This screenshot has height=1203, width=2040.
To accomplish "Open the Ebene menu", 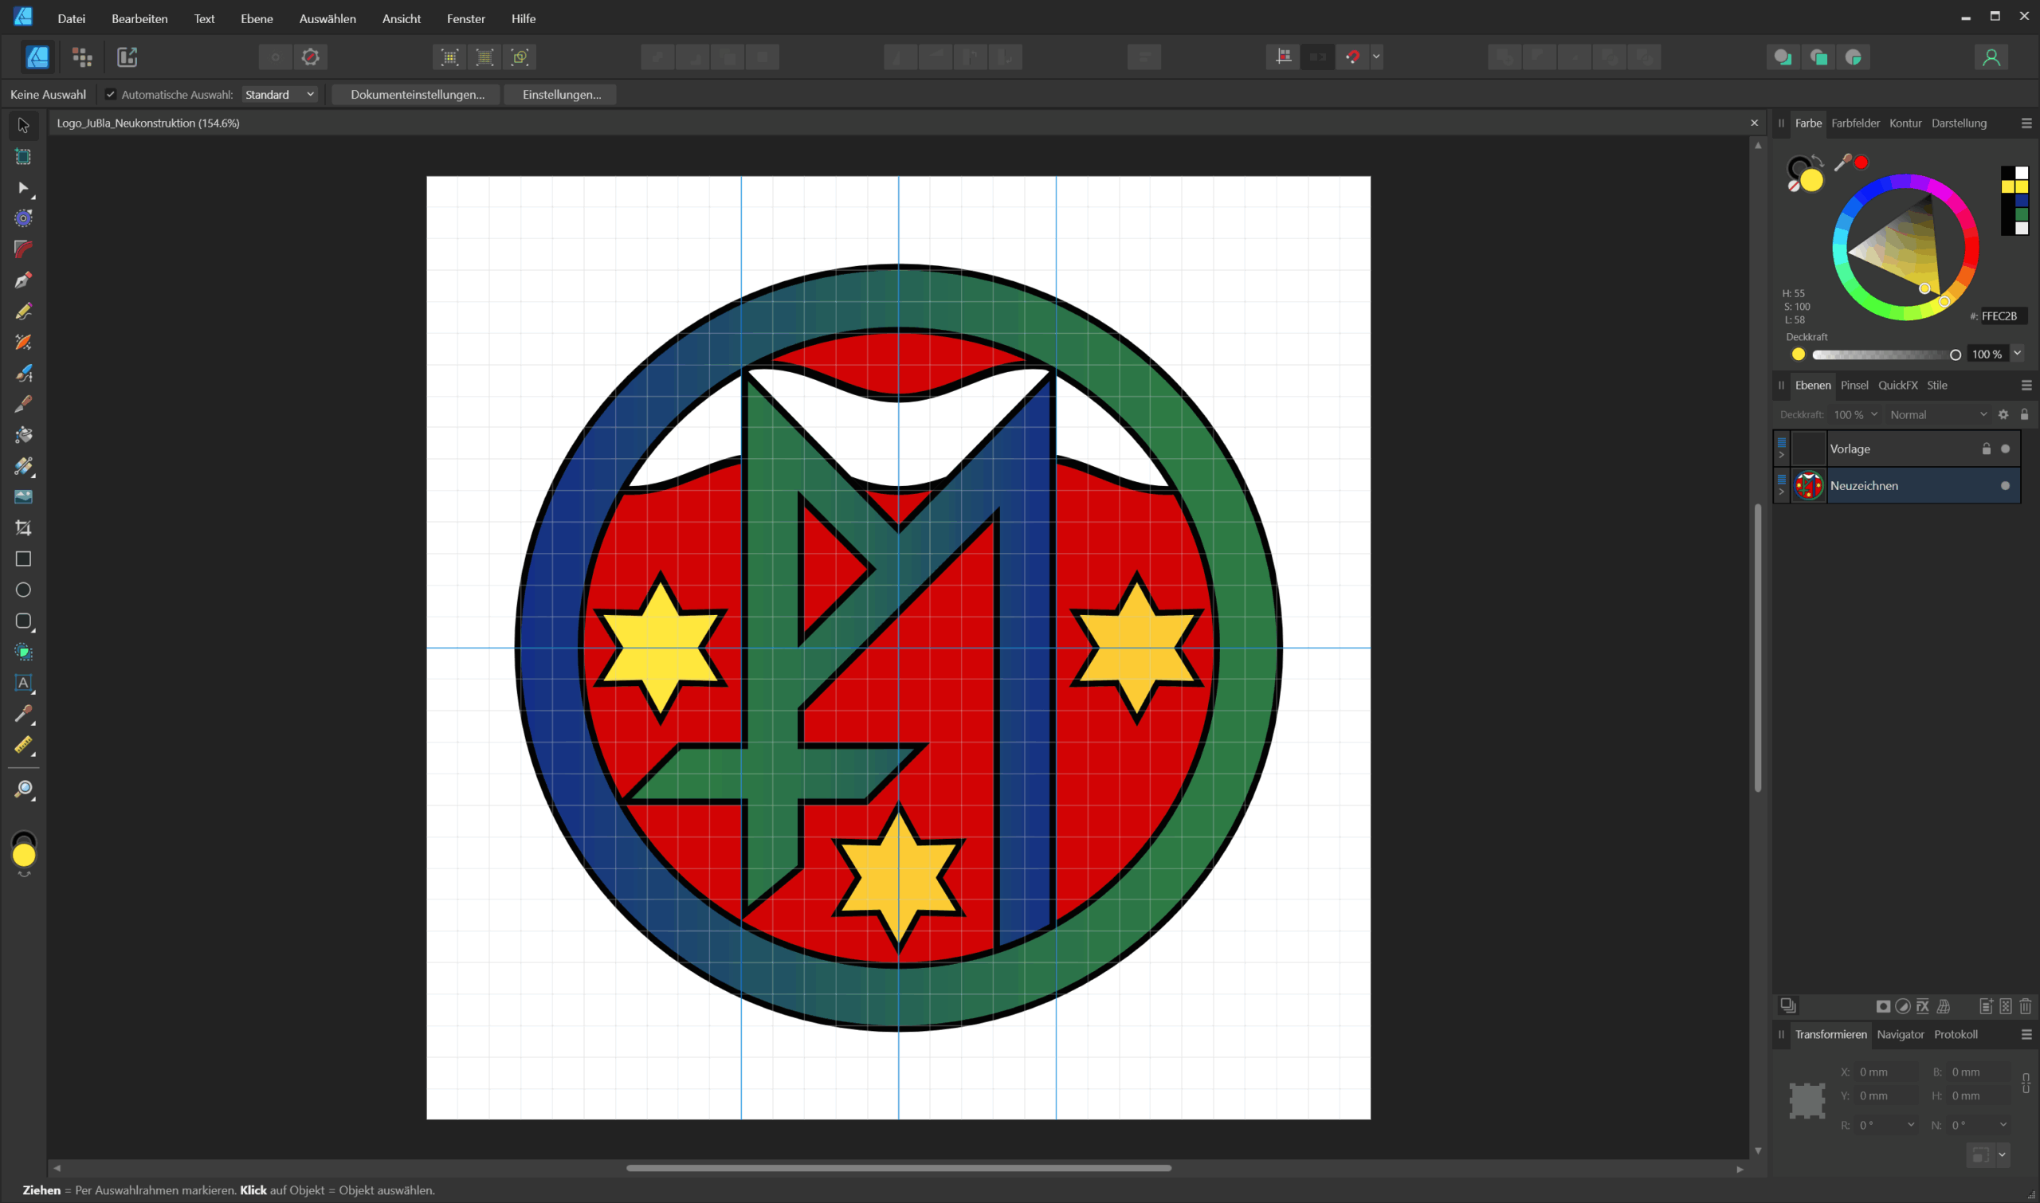I will coord(257,18).
